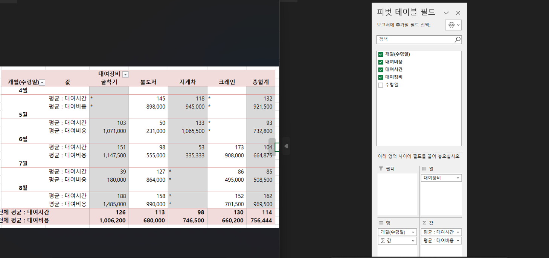The image size is (549, 258).
Task: Close the pivot table fields pane
Action: click(x=458, y=13)
